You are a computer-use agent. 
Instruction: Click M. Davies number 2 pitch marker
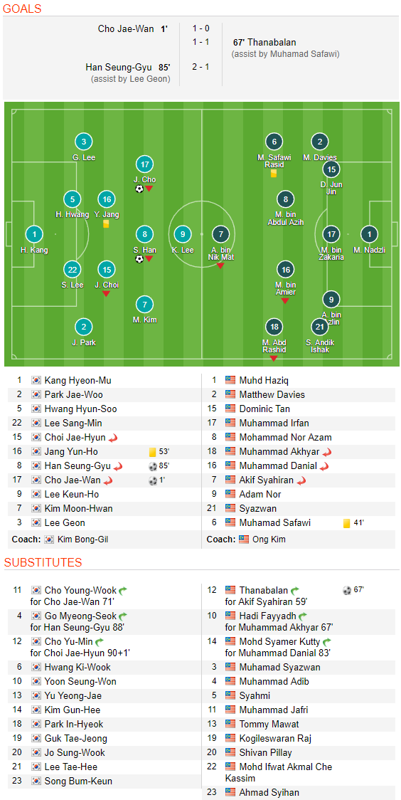click(x=319, y=142)
